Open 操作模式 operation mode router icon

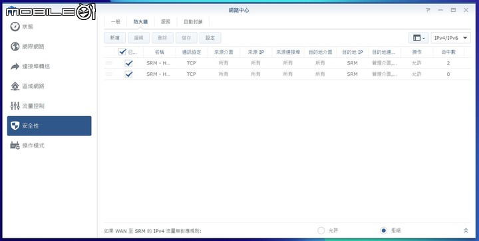tap(15, 145)
